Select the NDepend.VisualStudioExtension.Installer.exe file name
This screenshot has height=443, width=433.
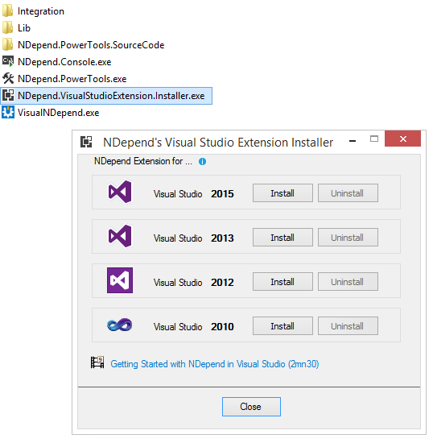coord(111,96)
